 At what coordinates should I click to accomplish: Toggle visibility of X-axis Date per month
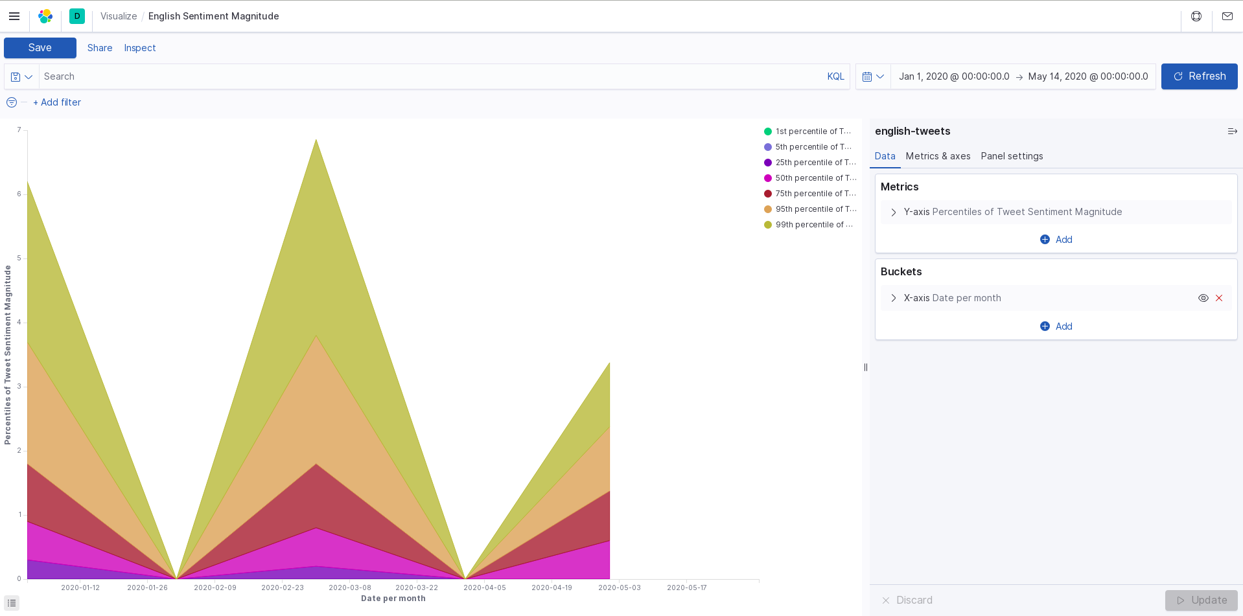[1203, 298]
